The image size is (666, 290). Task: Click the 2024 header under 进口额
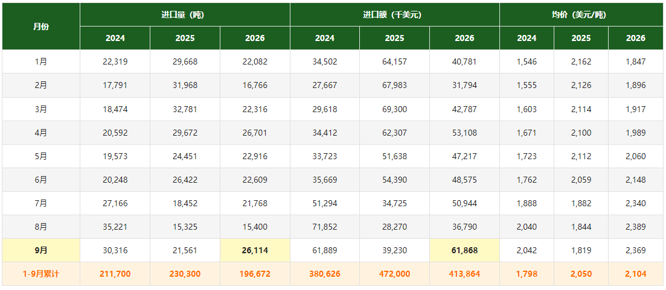324,38
